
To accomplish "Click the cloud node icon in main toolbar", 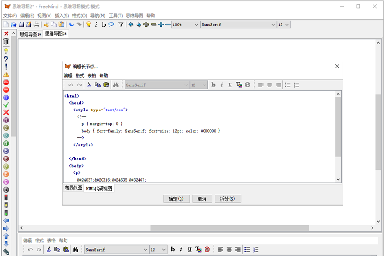I will 111,24.
